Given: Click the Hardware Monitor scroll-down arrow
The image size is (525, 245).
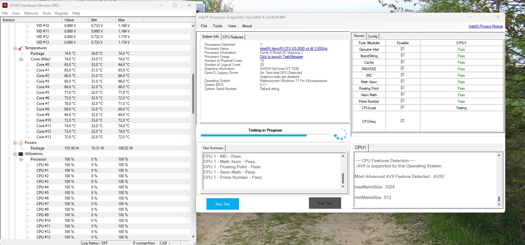Looking at the screenshot, I should (x=193, y=237).
